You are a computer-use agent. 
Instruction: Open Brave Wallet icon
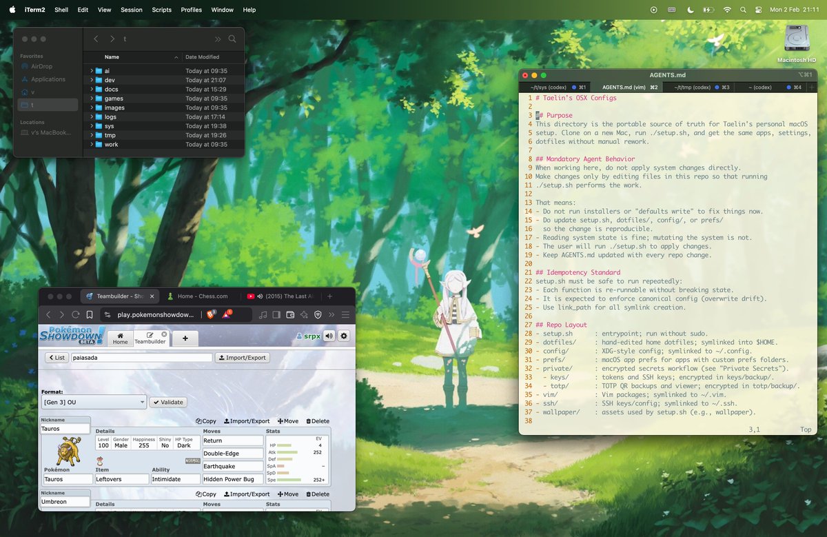290,314
